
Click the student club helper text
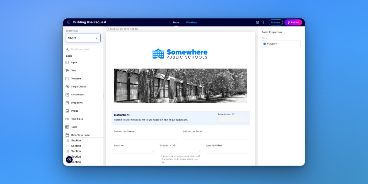180,159
